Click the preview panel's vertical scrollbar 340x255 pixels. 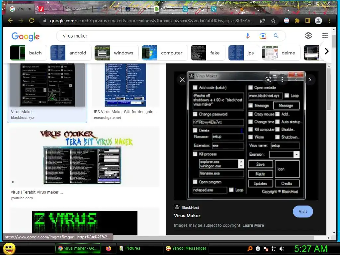tap(329, 89)
